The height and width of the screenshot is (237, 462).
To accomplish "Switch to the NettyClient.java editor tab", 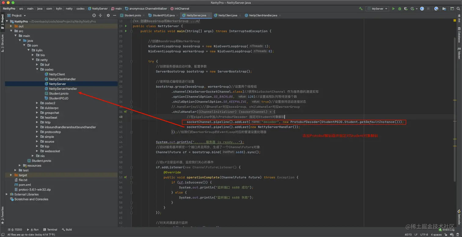I will click(228, 15).
